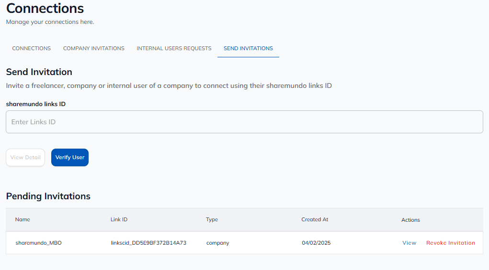Click the company type cell
This screenshot has height=270, width=489.
click(x=217, y=243)
